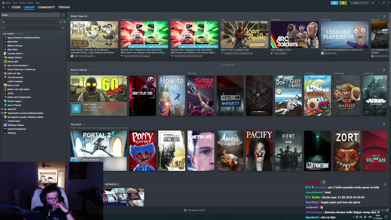Open the ARC Raiders Live Update news card
The image size is (391, 220).
click(294, 35)
